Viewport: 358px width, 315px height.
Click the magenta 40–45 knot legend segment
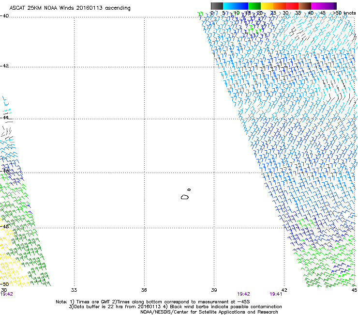tap(317, 6)
